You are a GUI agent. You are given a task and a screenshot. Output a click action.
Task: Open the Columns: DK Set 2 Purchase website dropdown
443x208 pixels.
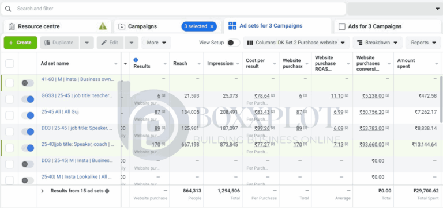pos(296,43)
